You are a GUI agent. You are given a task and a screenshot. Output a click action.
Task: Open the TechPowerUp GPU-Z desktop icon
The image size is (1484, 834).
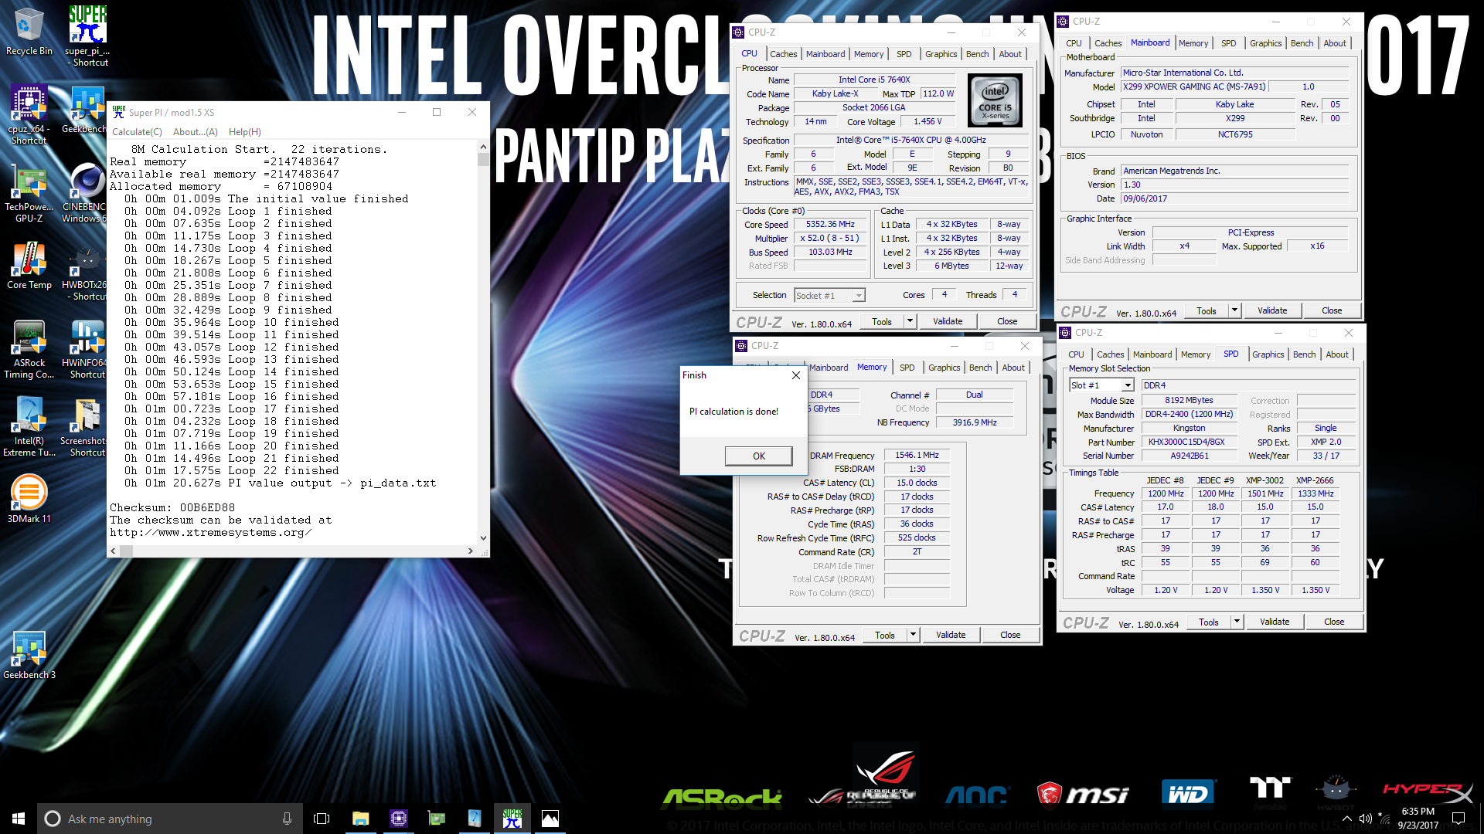29,193
